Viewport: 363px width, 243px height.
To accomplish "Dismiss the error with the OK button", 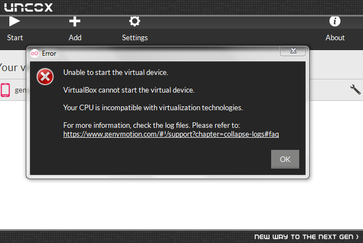I will tap(285, 159).
